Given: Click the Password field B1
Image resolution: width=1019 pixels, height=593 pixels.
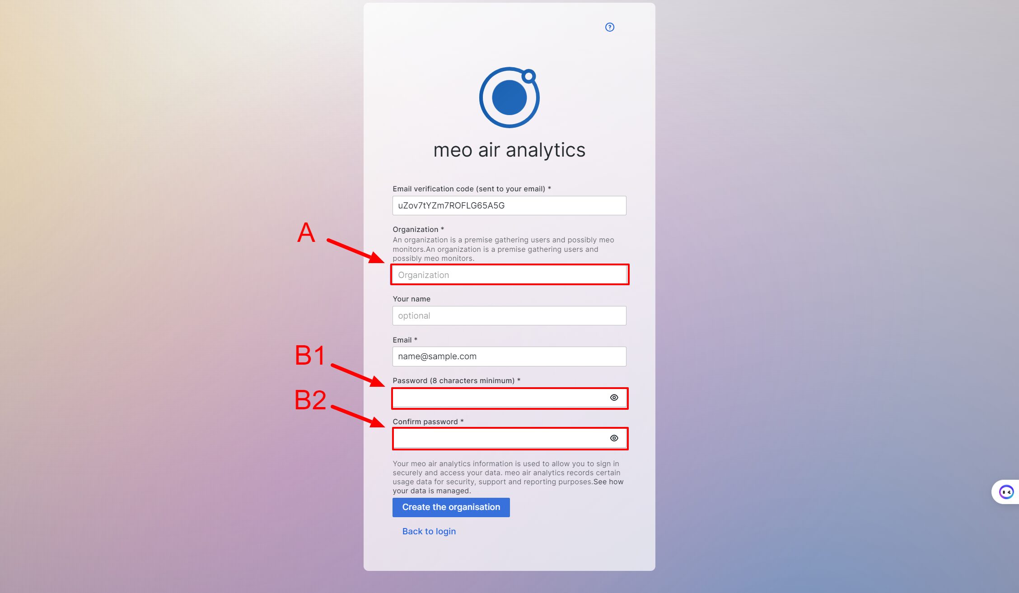Looking at the screenshot, I should (499, 397).
